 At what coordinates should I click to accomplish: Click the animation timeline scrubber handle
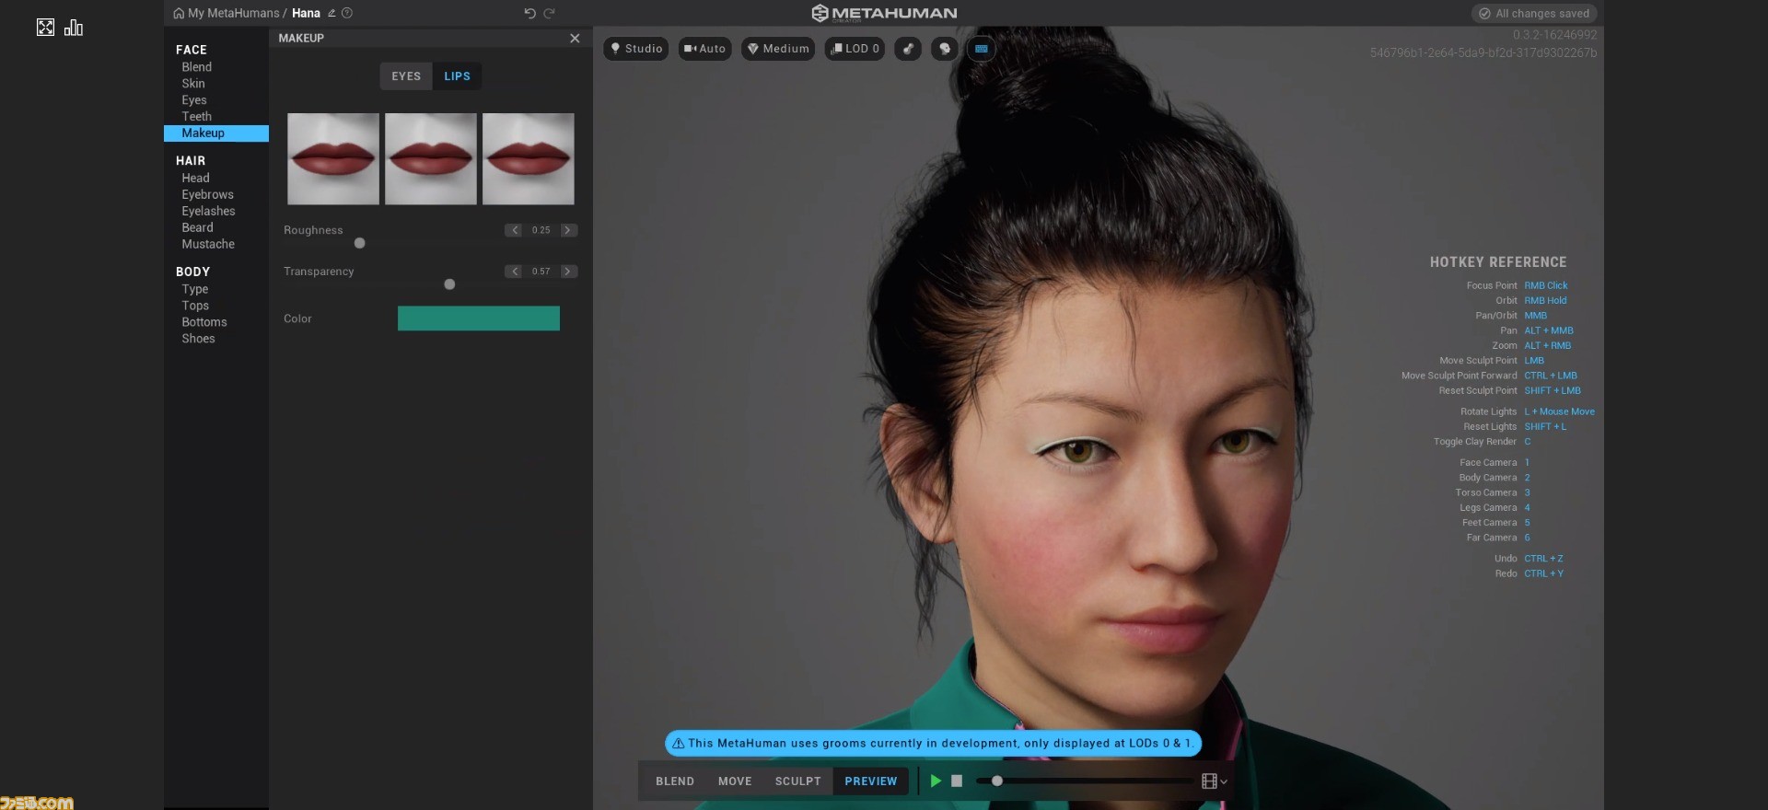996,781
